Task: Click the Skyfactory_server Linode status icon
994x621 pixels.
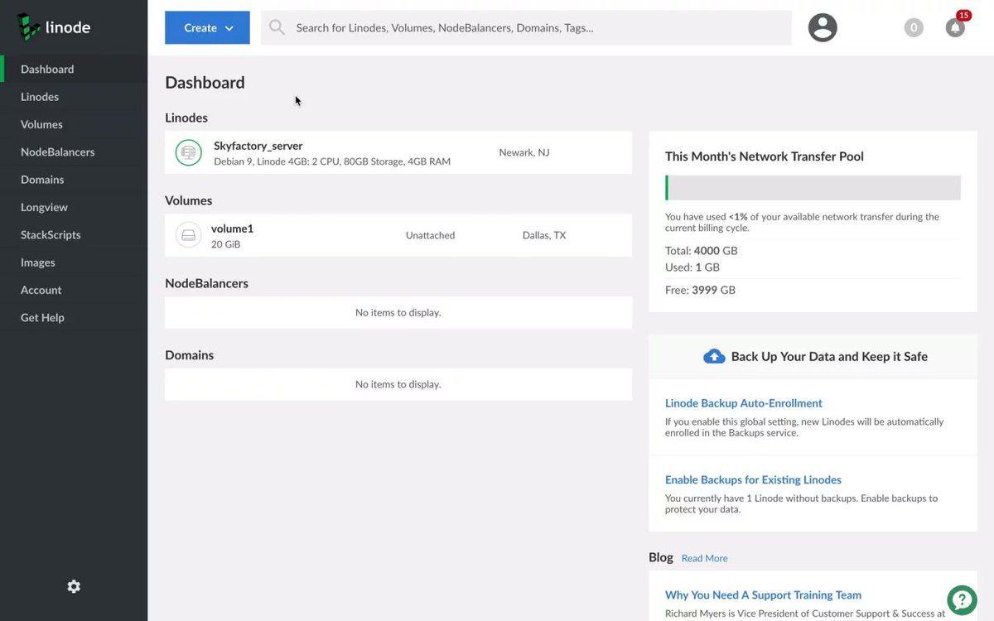Action: 189,152
